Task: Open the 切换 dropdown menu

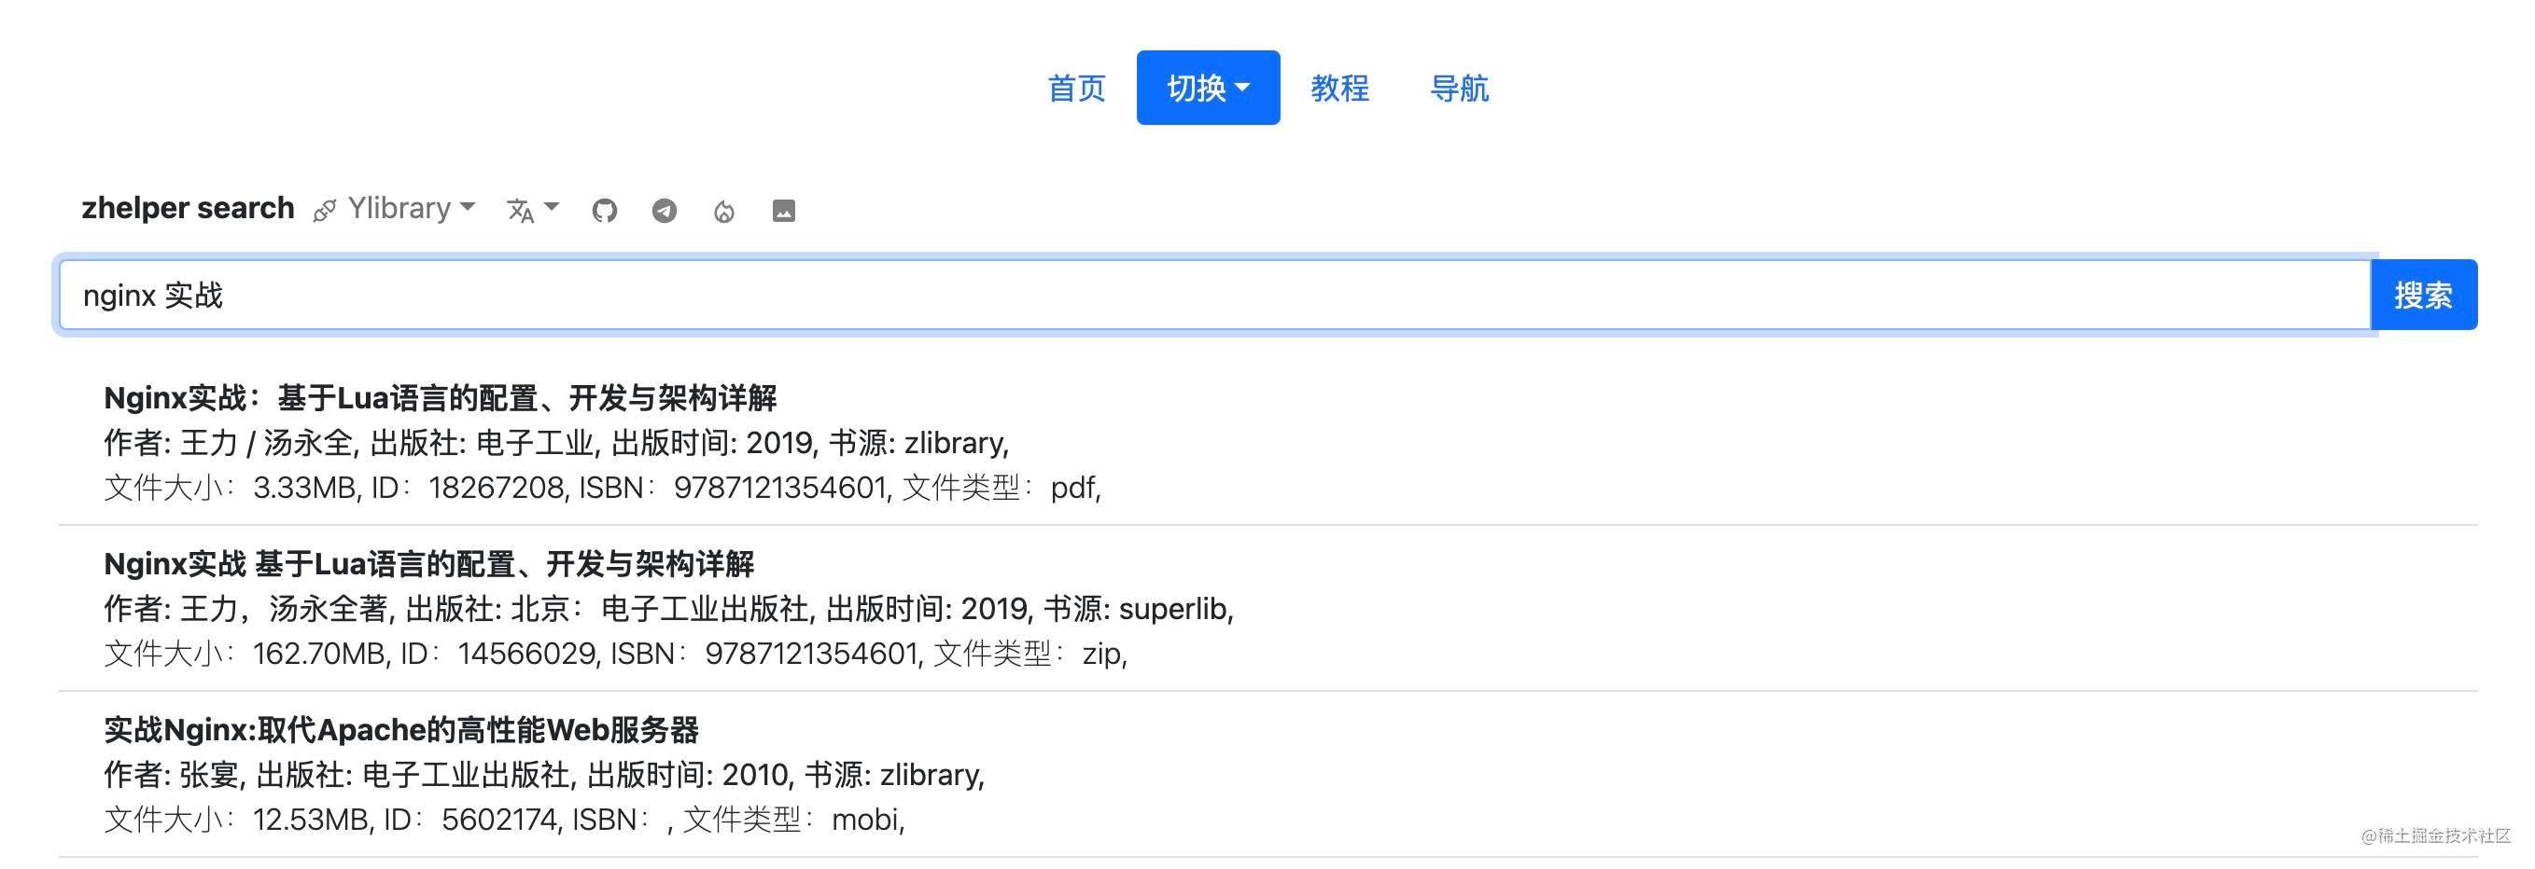Action: click(x=1208, y=88)
